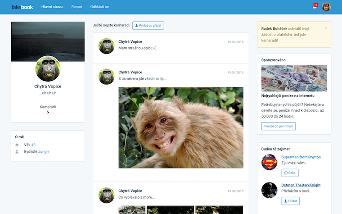The height and width of the screenshot is (214, 342).
Task: Click the Sponzorováno heading
Action: pos(273,60)
